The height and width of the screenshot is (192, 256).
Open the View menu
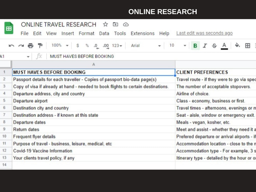coord(51,34)
